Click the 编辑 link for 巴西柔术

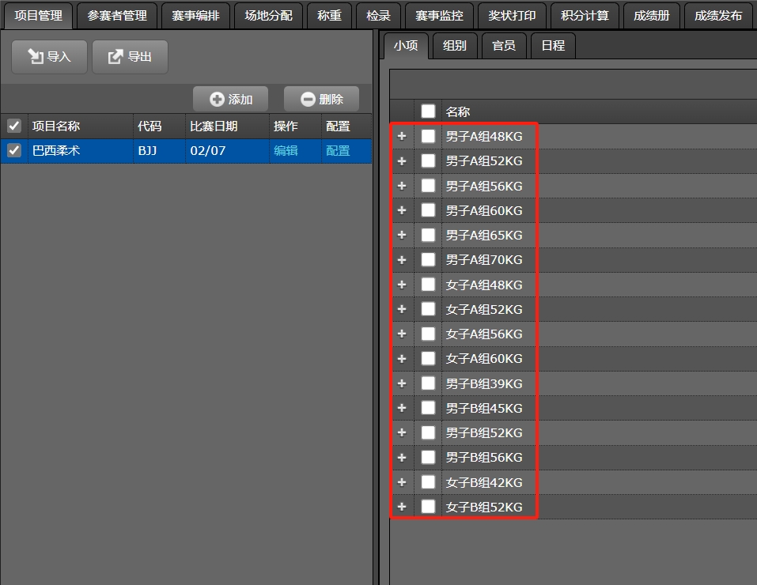tap(286, 150)
